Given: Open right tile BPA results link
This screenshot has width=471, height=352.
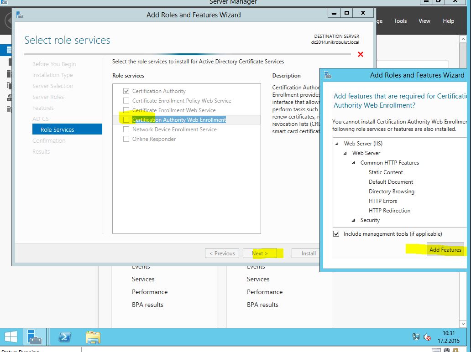Looking at the screenshot, I should click(262, 305).
